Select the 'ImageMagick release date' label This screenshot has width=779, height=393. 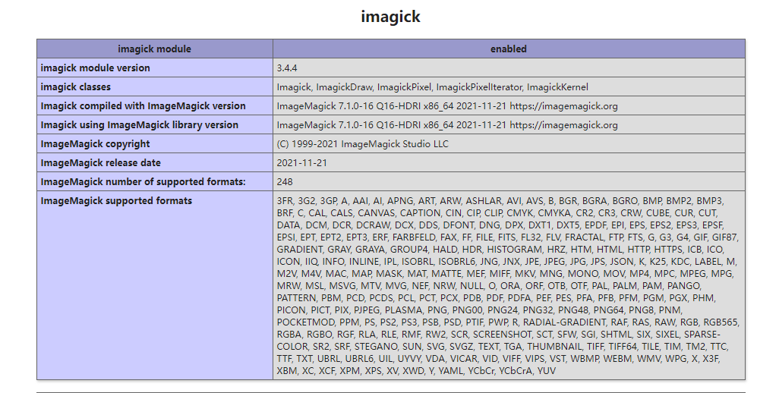tap(101, 163)
